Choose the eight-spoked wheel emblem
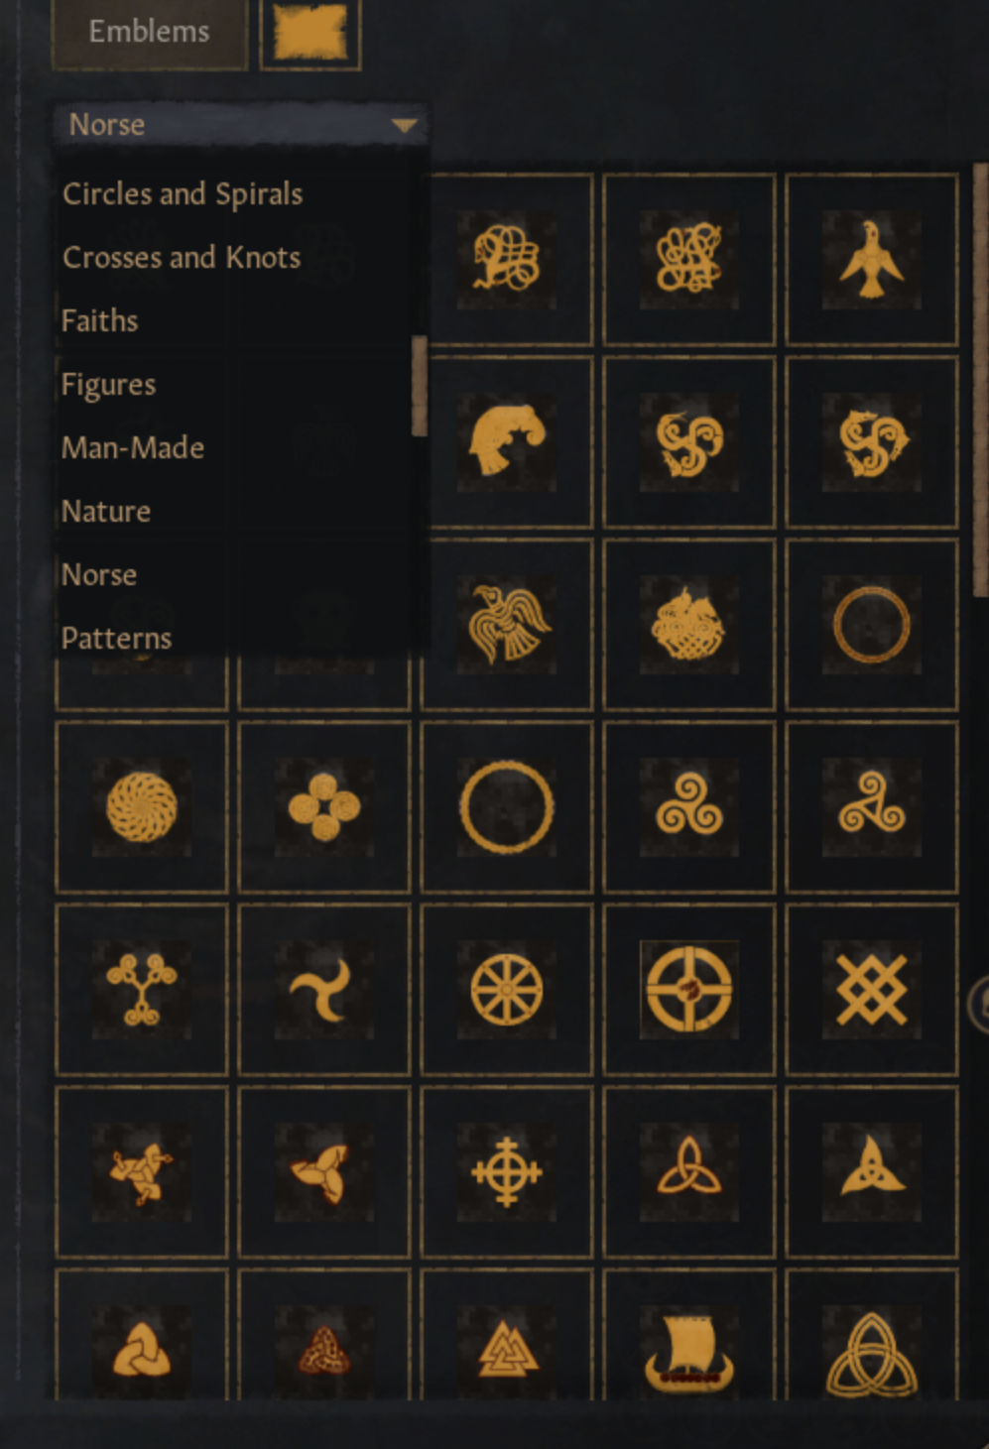Image resolution: width=989 pixels, height=1449 pixels. tap(507, 990)
